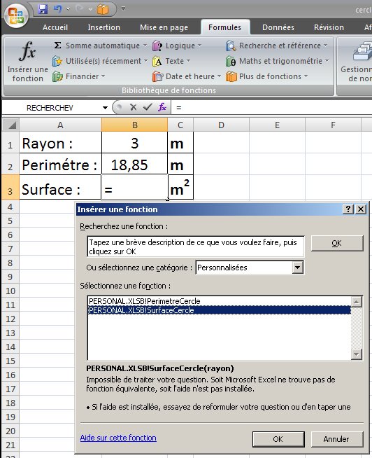The height and width of the screenshot is (458, 372).
Task: Switch to the Données ribbon tab
Action: pyautogui.click(x=278, y=27)
